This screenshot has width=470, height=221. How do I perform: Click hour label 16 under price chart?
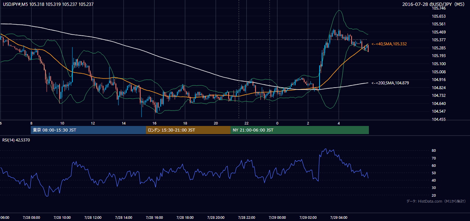click(154, 123)
